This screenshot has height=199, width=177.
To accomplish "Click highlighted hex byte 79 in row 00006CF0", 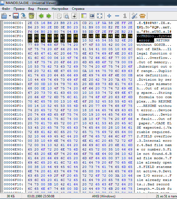I will [104, 36].
